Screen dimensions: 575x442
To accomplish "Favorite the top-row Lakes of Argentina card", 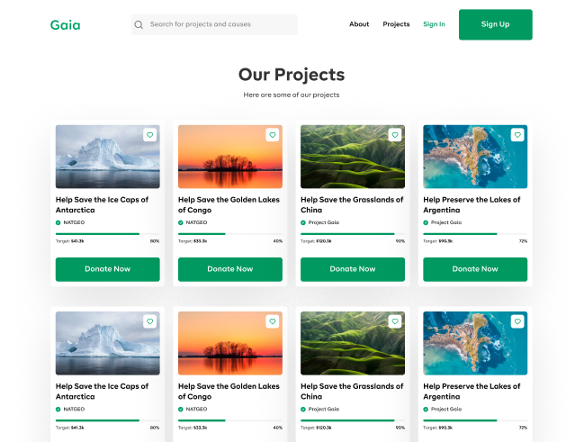I will [517, 135].
